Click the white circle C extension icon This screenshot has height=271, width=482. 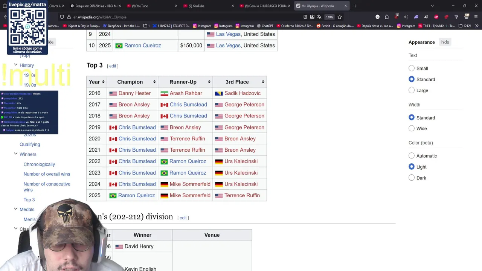[377, 17]
